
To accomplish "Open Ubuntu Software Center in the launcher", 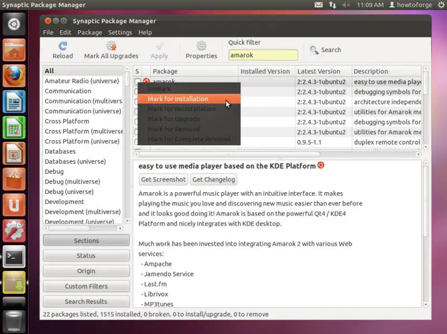I will (14, 179).
